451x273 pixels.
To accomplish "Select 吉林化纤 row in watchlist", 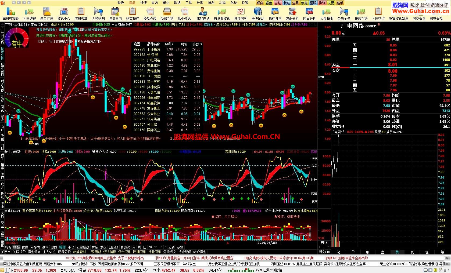I will coord(167,65).
